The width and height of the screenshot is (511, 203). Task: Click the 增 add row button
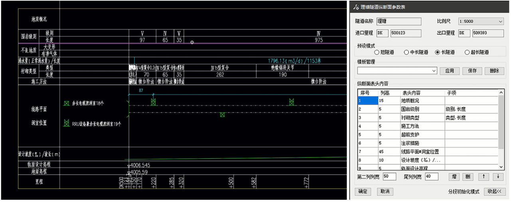pos(454,177)
